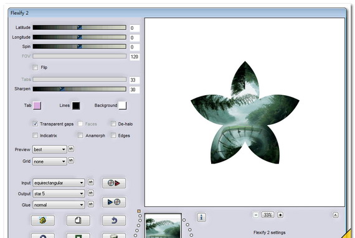Click the Longitude value field
The image size is (355, 238).
(x=135, y=38)
